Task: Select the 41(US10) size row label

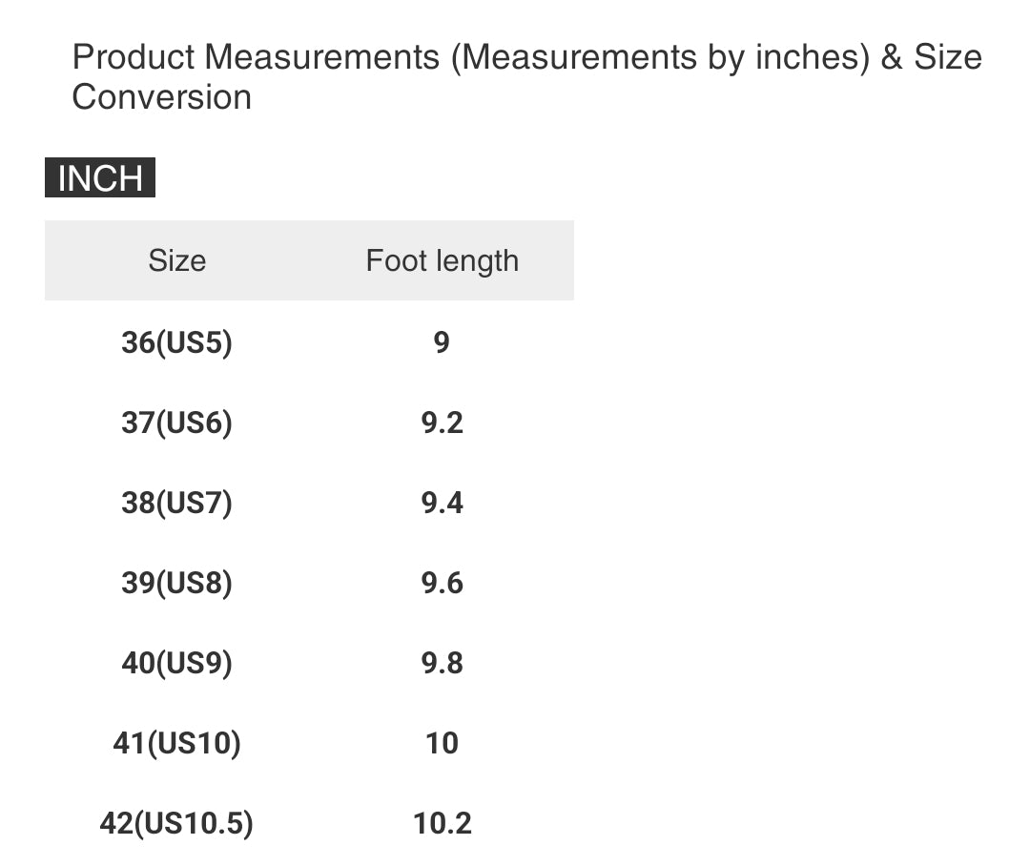Action: (x=176, y=743)
